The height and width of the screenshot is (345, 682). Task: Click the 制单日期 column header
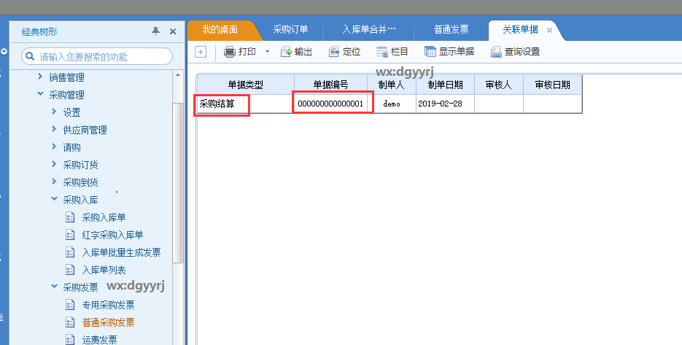click(x=445, y=85)
